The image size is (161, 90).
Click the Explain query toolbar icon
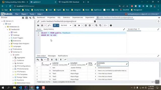pos(86,25)
